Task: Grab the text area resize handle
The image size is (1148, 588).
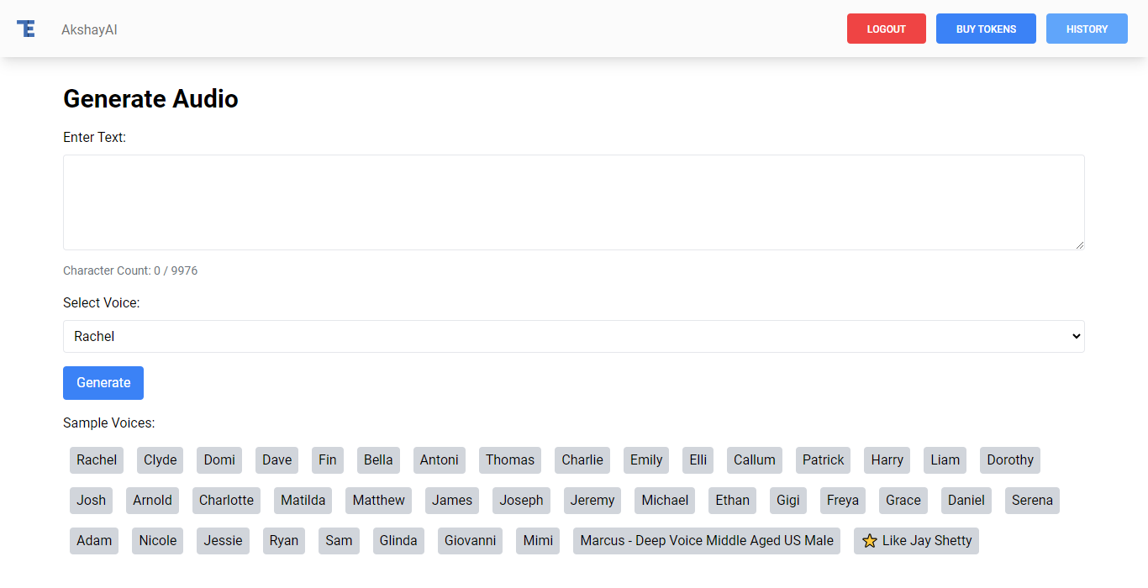Action: [1079, 244]
